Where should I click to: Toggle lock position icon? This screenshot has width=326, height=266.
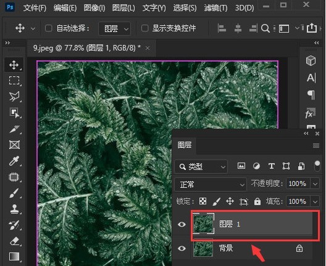point(230,201)
